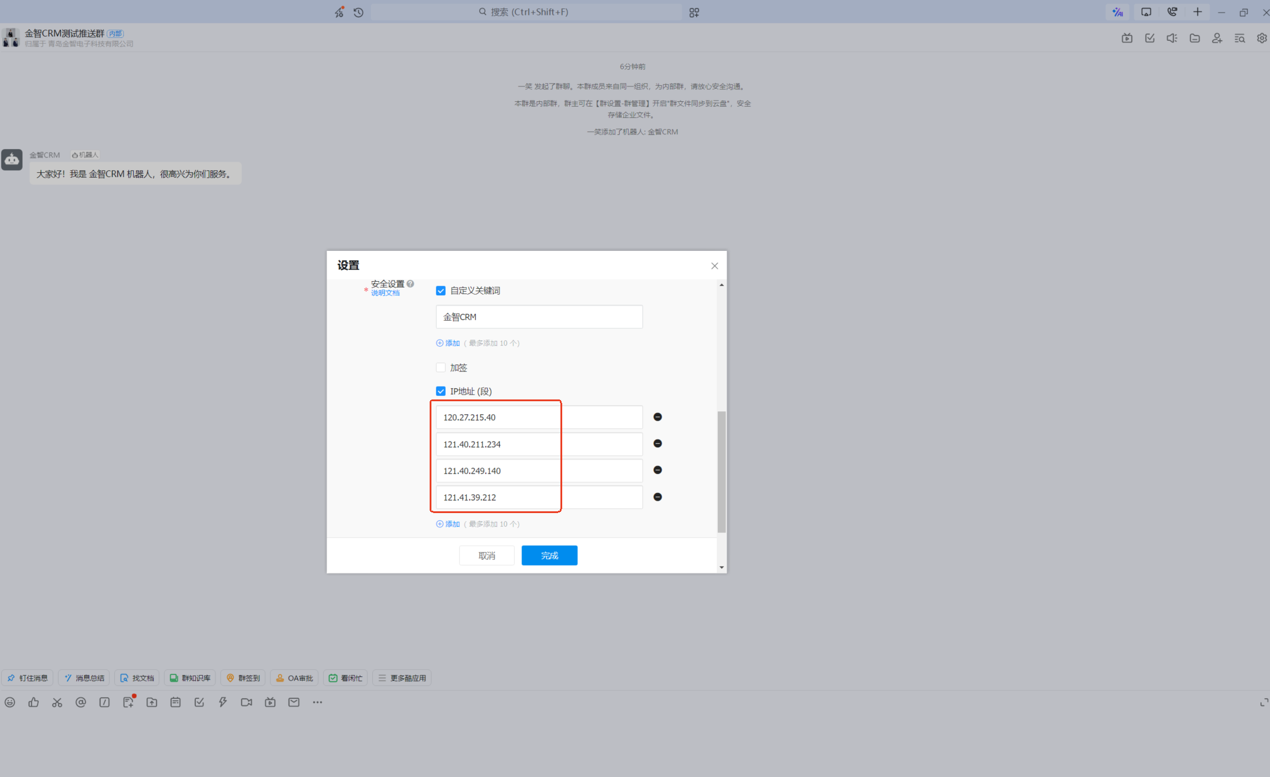Click the file upload icon in message toolbar
1270x777 pixels.
pos(152,702)
